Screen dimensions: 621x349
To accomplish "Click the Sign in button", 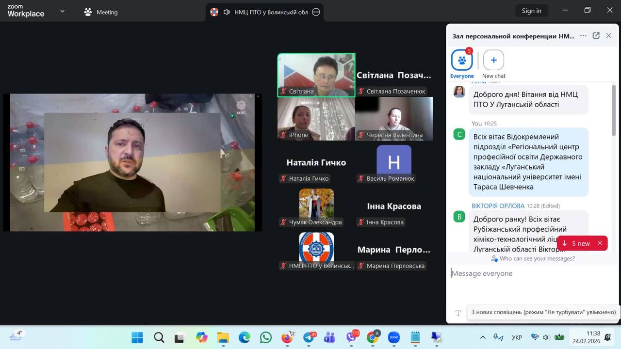I will [531, 11].
